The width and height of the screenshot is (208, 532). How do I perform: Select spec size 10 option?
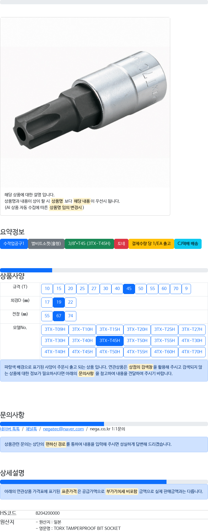47,289
